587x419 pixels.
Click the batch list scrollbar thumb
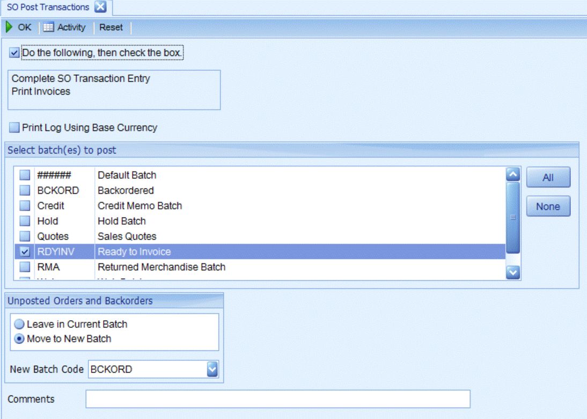click(x=513, y=217)
